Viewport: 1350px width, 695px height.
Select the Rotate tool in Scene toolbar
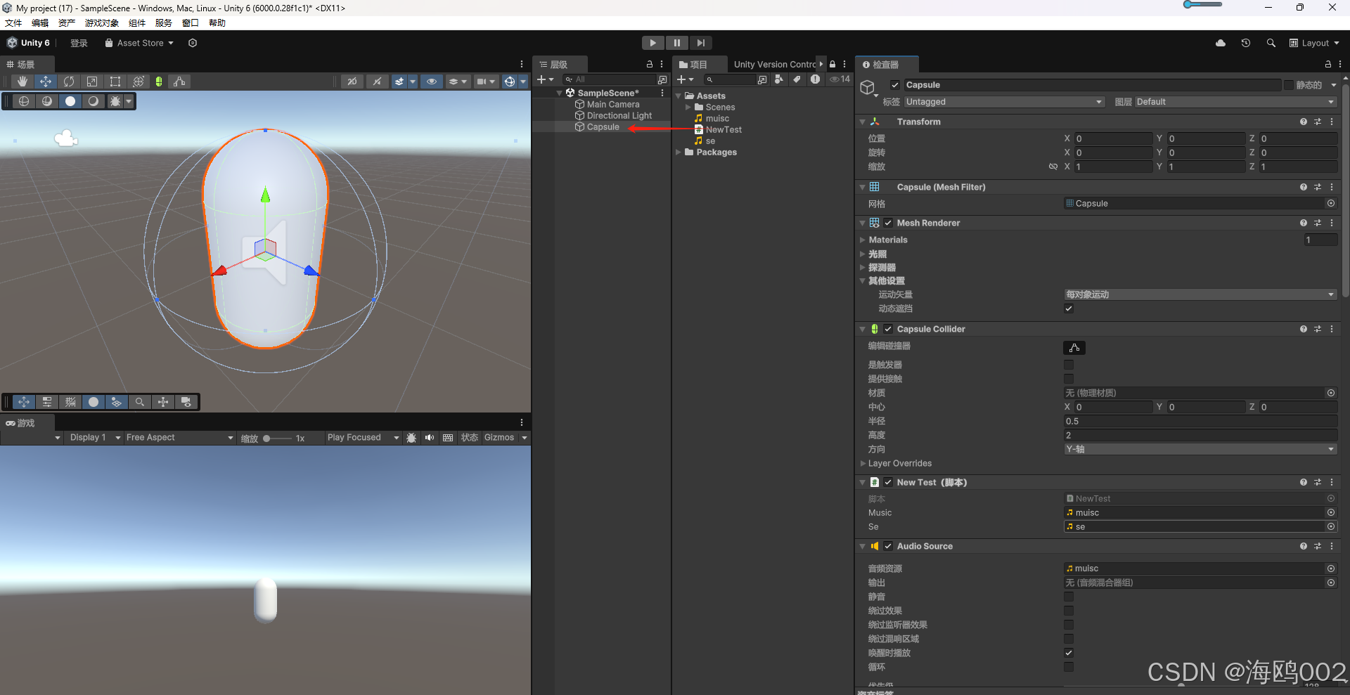click(x=69, y=82)
